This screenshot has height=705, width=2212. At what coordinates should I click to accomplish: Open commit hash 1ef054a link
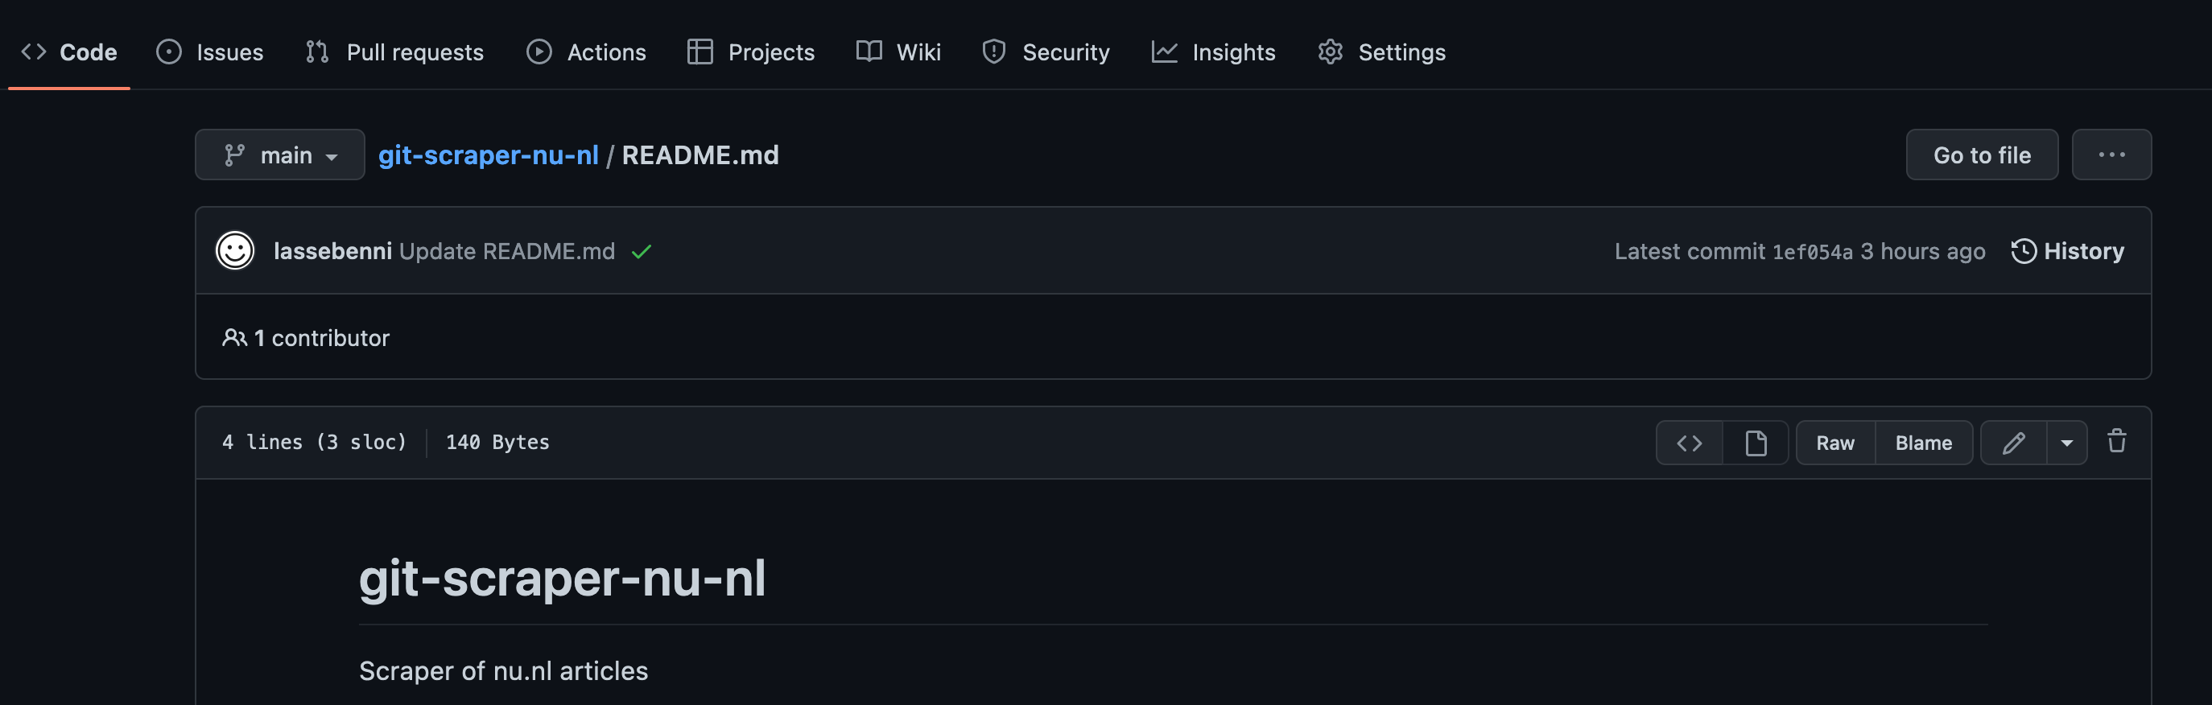(x=1812, y=252)
